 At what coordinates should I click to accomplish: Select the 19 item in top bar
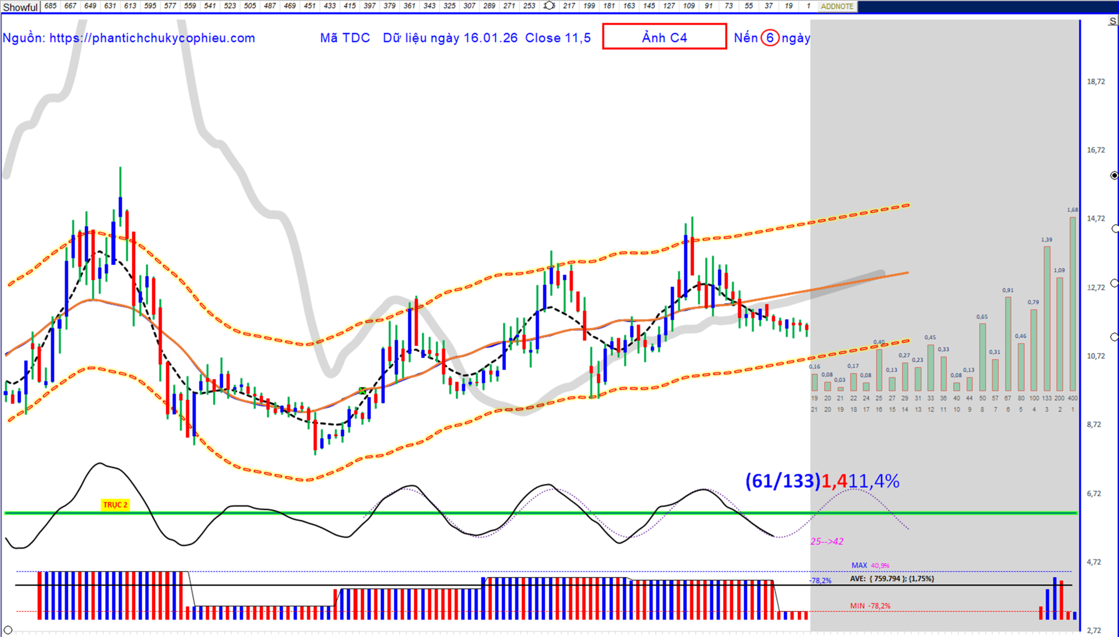[x=788, y=6]
